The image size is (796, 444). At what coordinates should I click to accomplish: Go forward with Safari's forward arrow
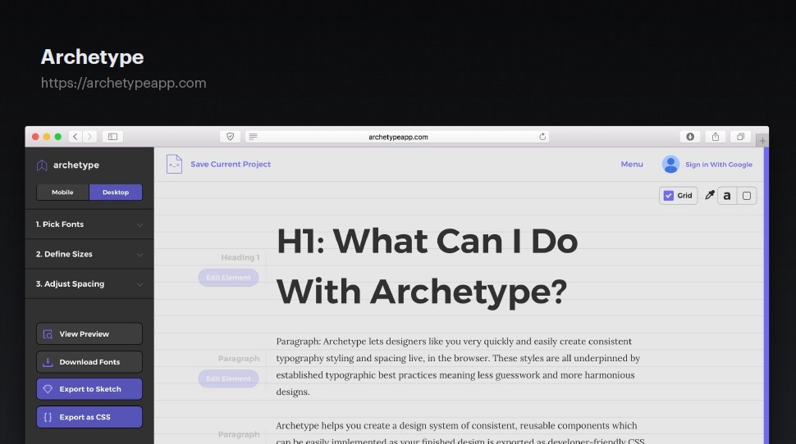(x=89, y=136)
